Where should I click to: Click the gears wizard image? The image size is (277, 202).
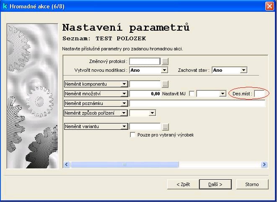(x=33, y=96)
